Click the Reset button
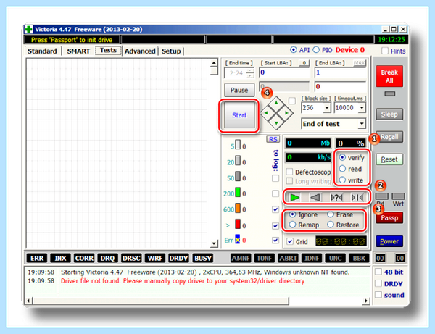 [x=389, y=159]
